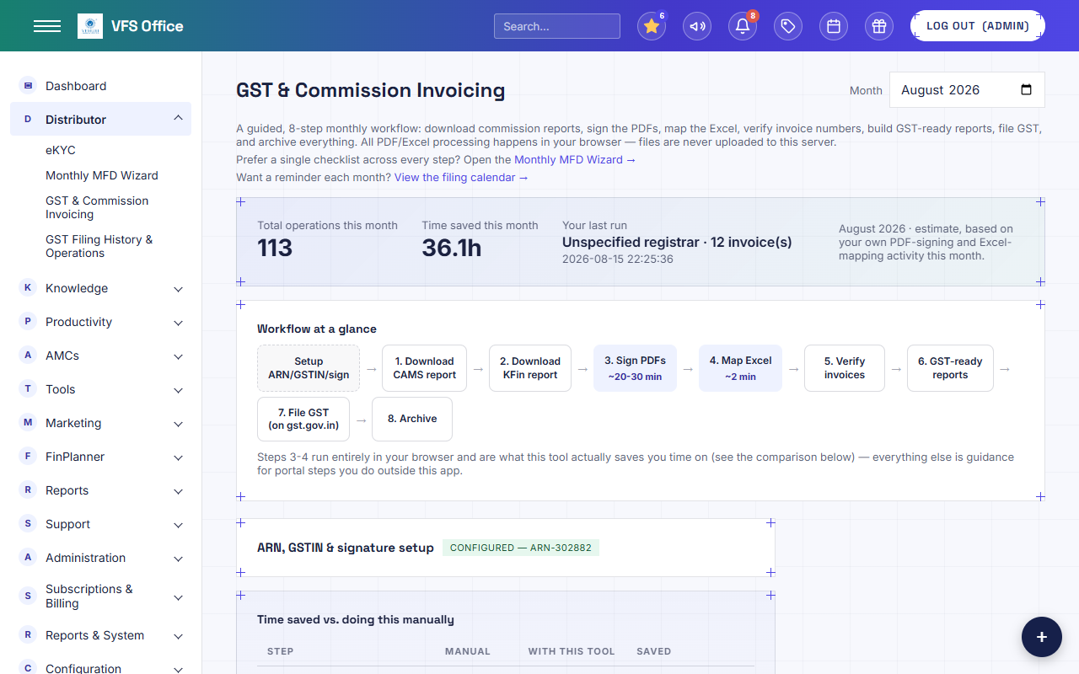
Task: Click the VFS Office logo
Action: point(90,26)
